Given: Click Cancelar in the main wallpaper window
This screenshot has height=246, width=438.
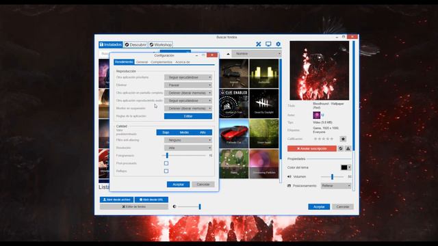Looking at the screenshot, I should [343, 206].
